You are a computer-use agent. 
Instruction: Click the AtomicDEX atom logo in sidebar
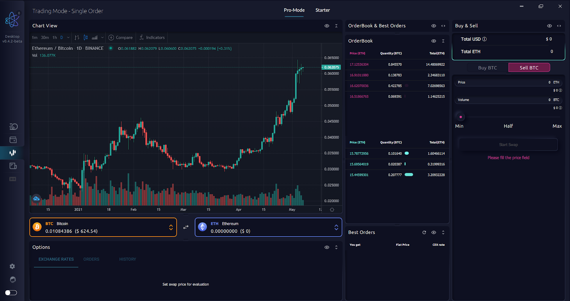[12, 20]
